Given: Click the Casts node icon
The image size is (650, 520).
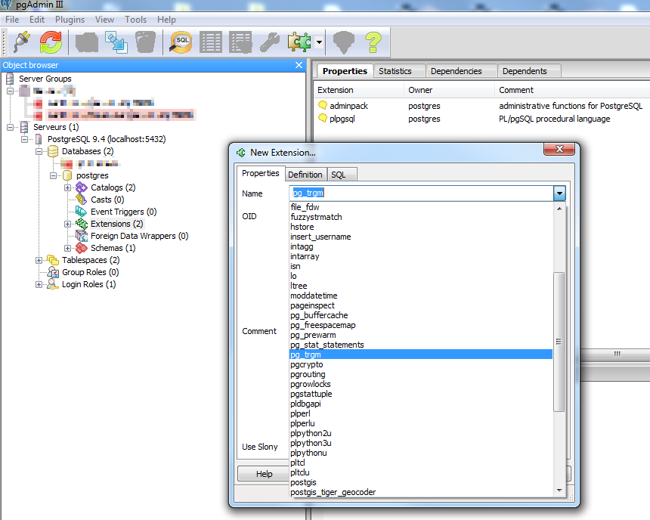Looking at the screenshot, I should coord(82,200).
